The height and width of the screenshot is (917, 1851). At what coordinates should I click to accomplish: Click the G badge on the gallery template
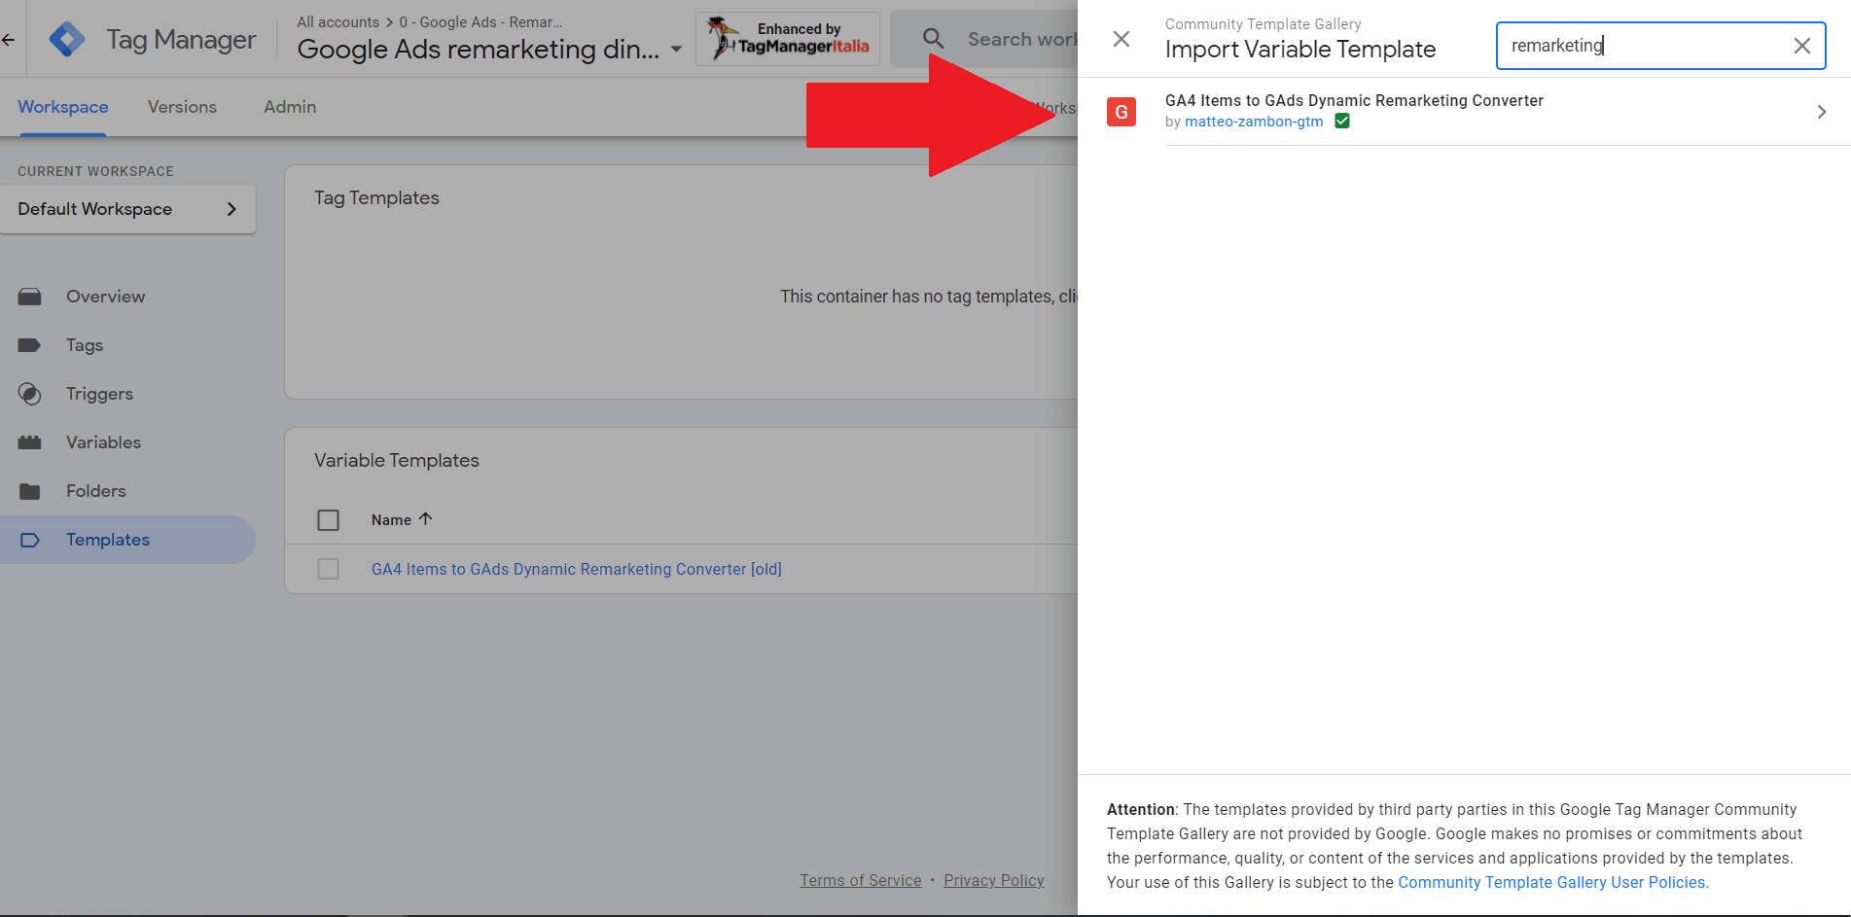pos(1121,112)
